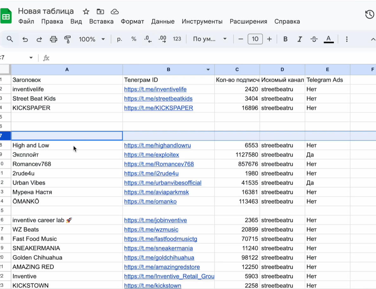The width and height of the screenshot is (376, 289).
Task: Star the document title
Action: point(86,12)
